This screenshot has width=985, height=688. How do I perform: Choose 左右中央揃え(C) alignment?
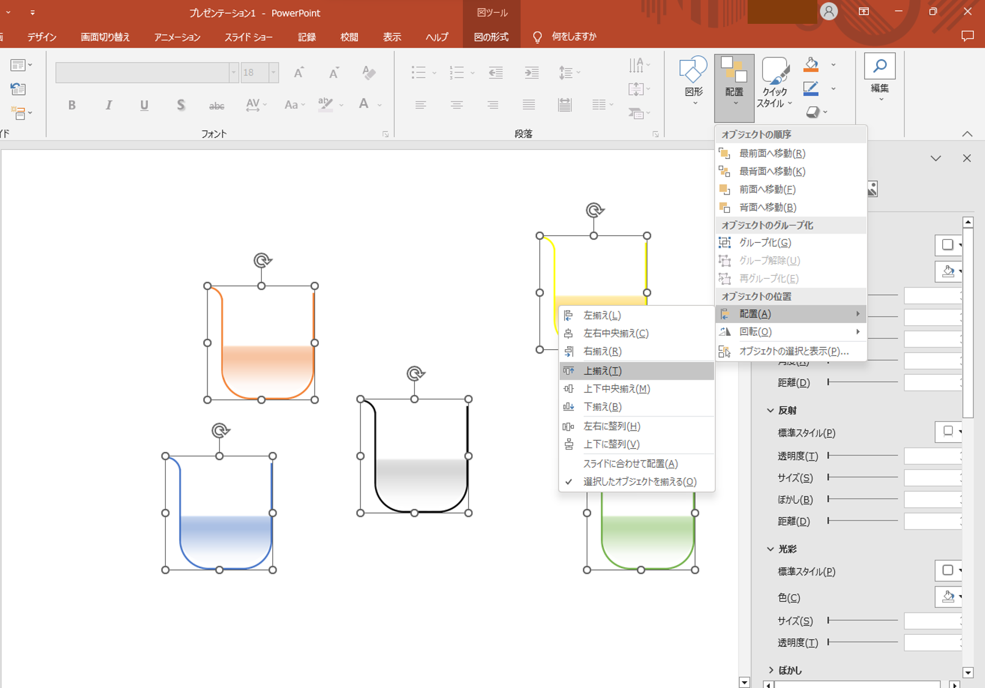point(636,333)
